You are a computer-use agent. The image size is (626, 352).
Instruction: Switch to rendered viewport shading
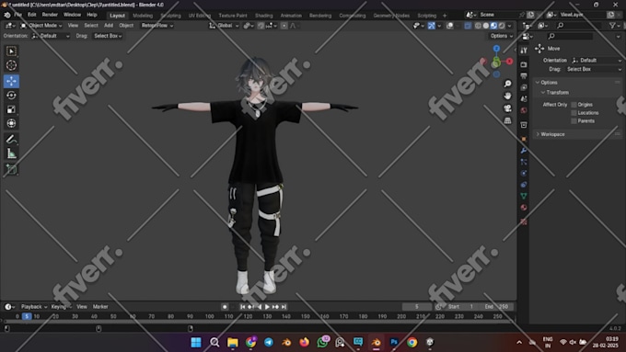502,26
